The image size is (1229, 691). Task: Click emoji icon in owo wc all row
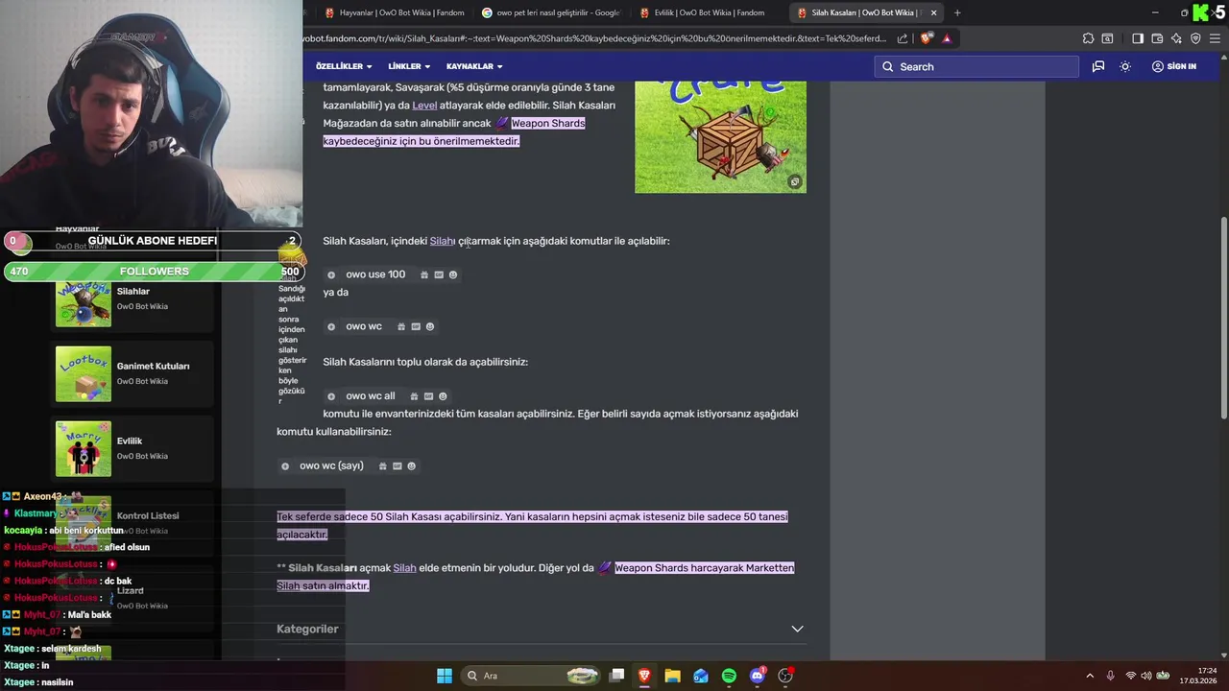tap(443, 395)
